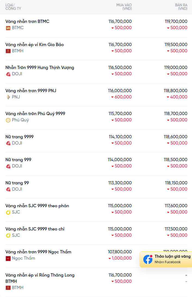Click DOJI logo under Hưng Thịnh Vượng

click(x=8, y=74)
